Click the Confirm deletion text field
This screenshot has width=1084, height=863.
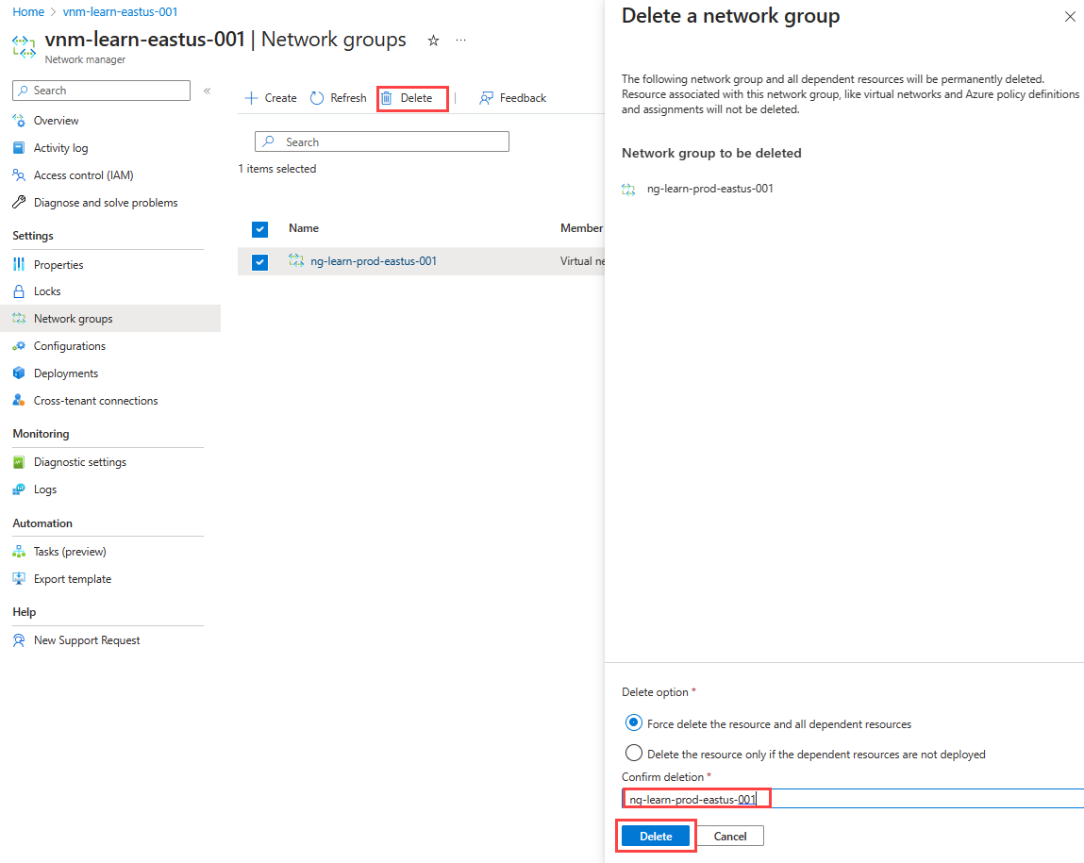853,799
